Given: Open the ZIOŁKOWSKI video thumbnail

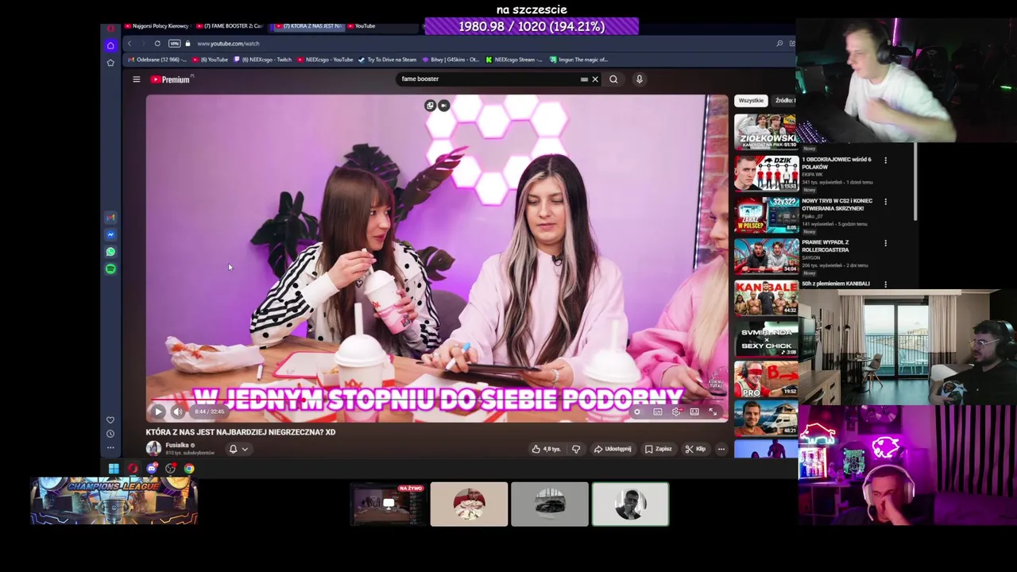Looking at the screenshot, I should [765, 131].
